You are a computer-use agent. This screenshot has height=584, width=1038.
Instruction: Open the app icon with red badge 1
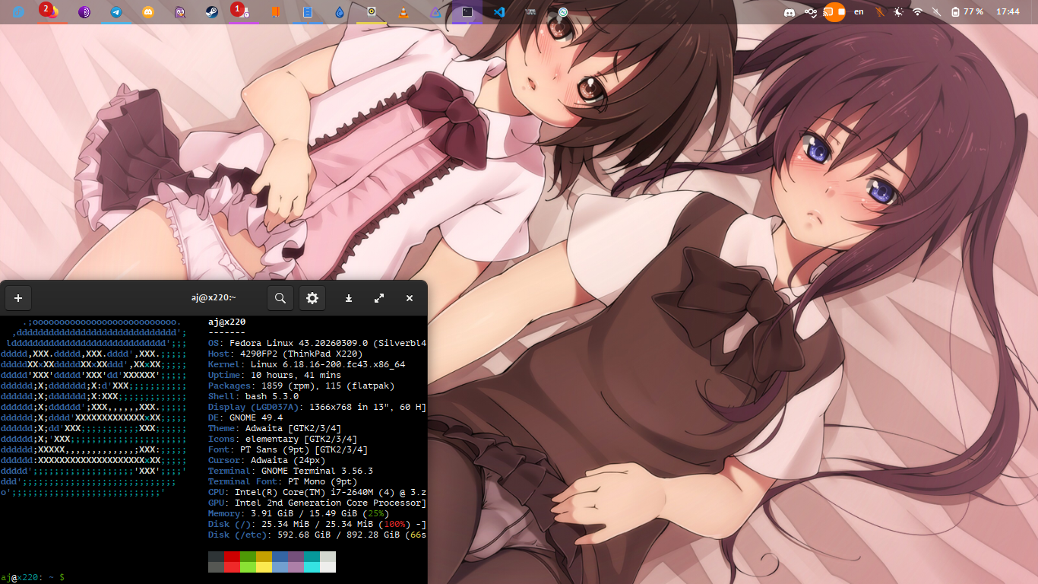coord(243,12)
